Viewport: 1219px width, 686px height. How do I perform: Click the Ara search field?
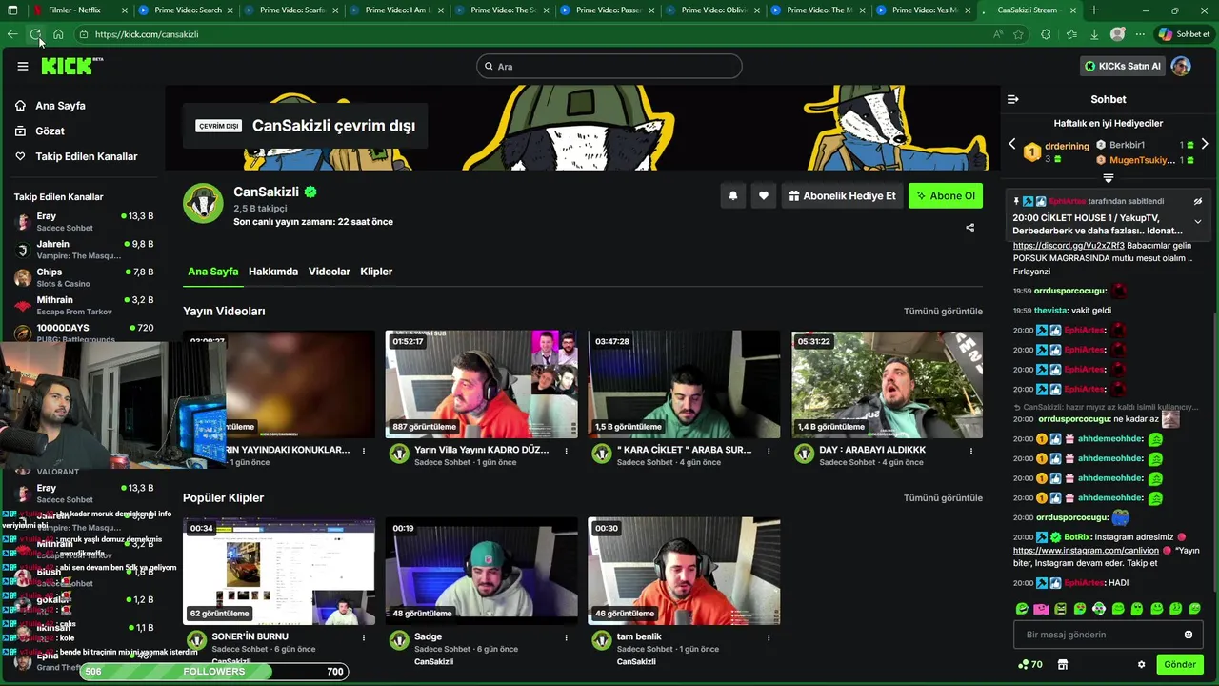tap(609, 67)
